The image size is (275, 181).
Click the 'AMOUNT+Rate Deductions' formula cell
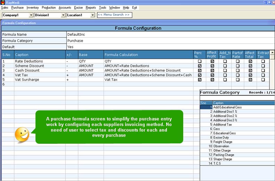click(x=148, y=66)
